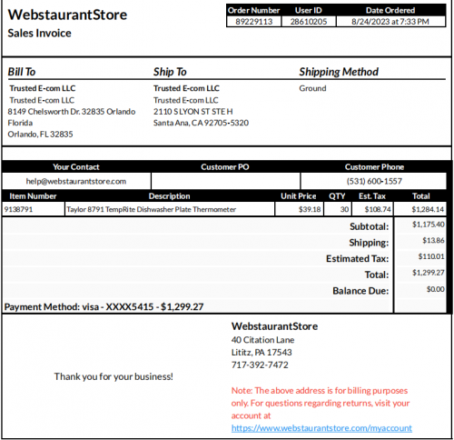Select the Ground shipping method value
Viewport: 454px width, 440px height.
click(x=312, y=88)
